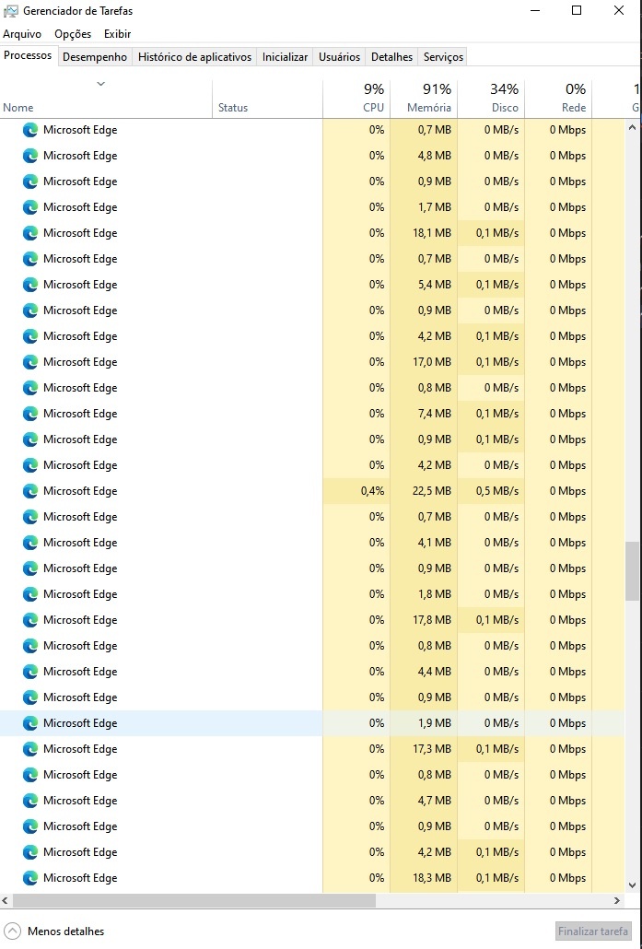This screenshot has height=949, width=642.
Task: Select the Processos tab
Action: (28, 55)
